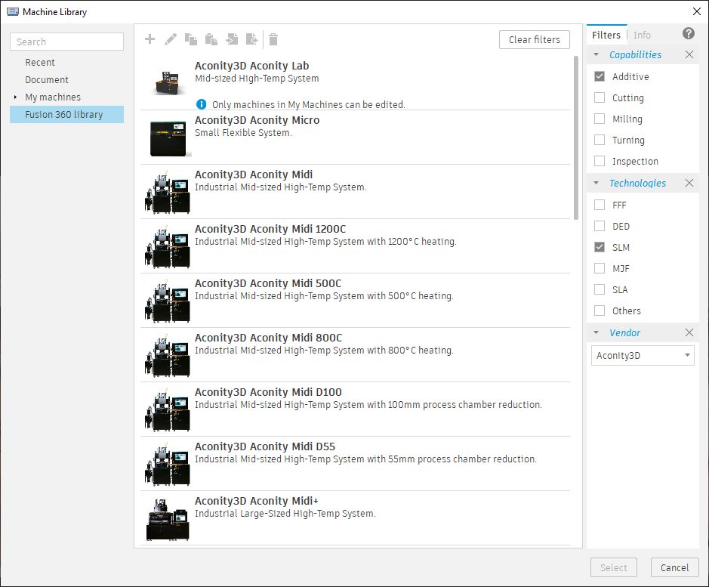Click the add new machine plus icon
Image resolution: width=709 pixels, height=587 pixels.
click(150, 39)
